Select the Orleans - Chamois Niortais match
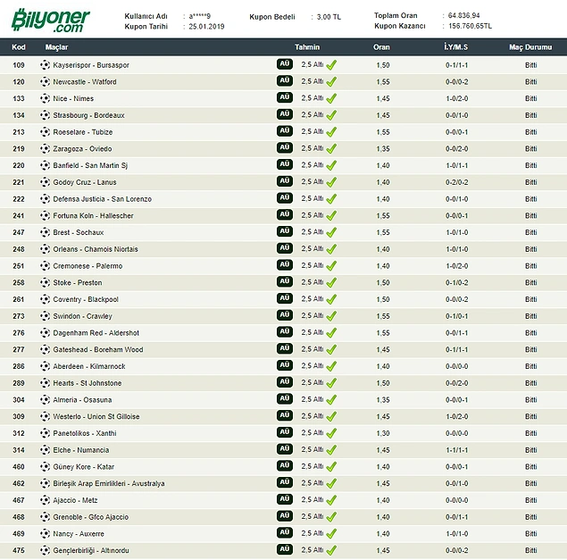Image resolution: width=567 pixels, height=560 pixels. (x=96, y=249)
